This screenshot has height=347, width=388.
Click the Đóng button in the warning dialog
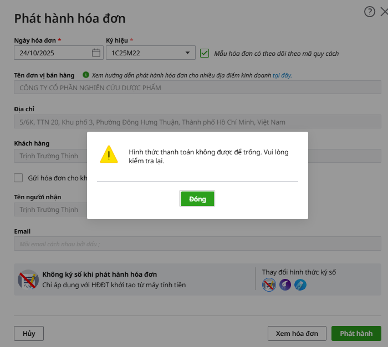point(197,199)
